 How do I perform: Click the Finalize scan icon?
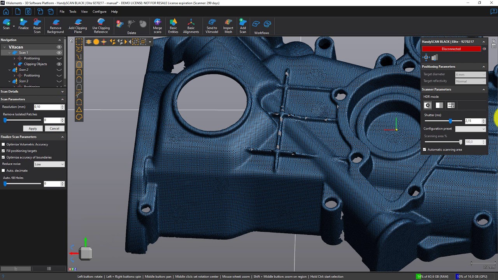pyautogui.click(x=23, y=24)
